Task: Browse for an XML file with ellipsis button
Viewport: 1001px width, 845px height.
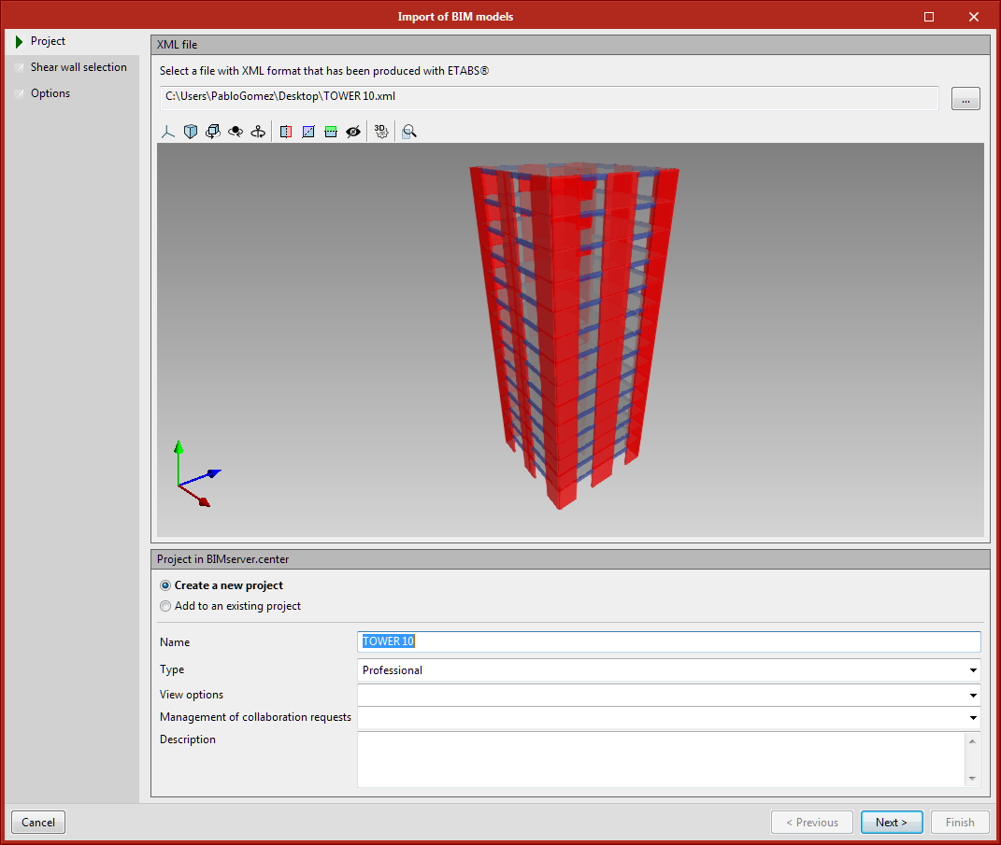Action: coord(965,98)
